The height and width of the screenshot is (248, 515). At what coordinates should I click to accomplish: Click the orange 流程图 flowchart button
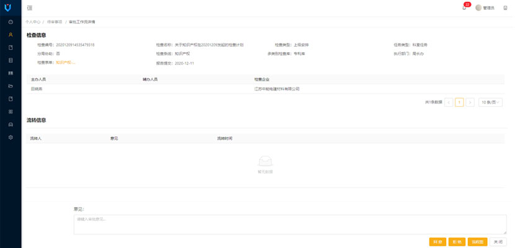click(x=478, y=242)
